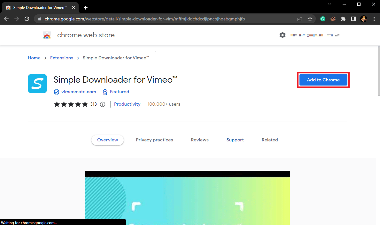This screenshot has width=380, height=225.
Task: Click the page vertical scrollbar
Action: 379,71
